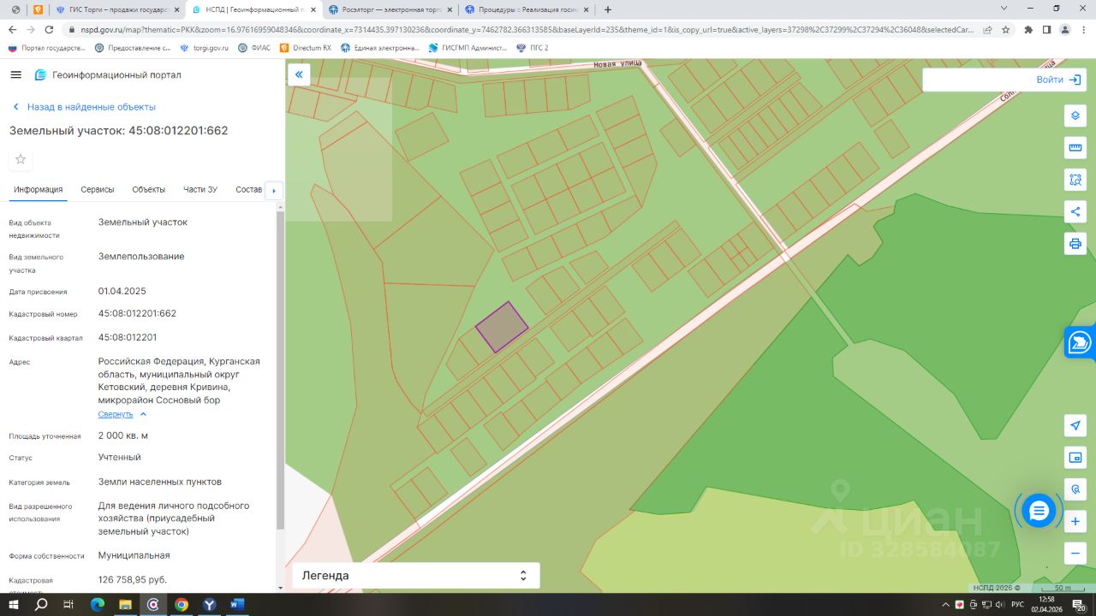Select the ruler measurement tool
The height and width of the screenshot is (616, 1096).
coord(1075,147)
